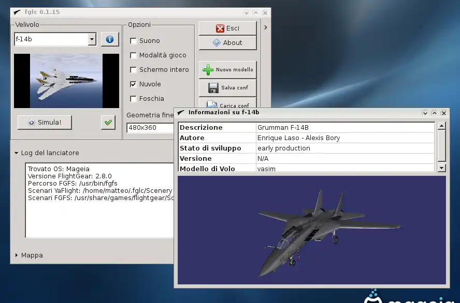This screenshot has height=303, width=460.
Task: Toggle the Modalità gioco checkbox
Action: pos(133,55)
